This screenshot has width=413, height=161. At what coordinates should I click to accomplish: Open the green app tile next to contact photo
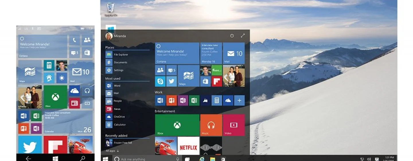point(217,70)
